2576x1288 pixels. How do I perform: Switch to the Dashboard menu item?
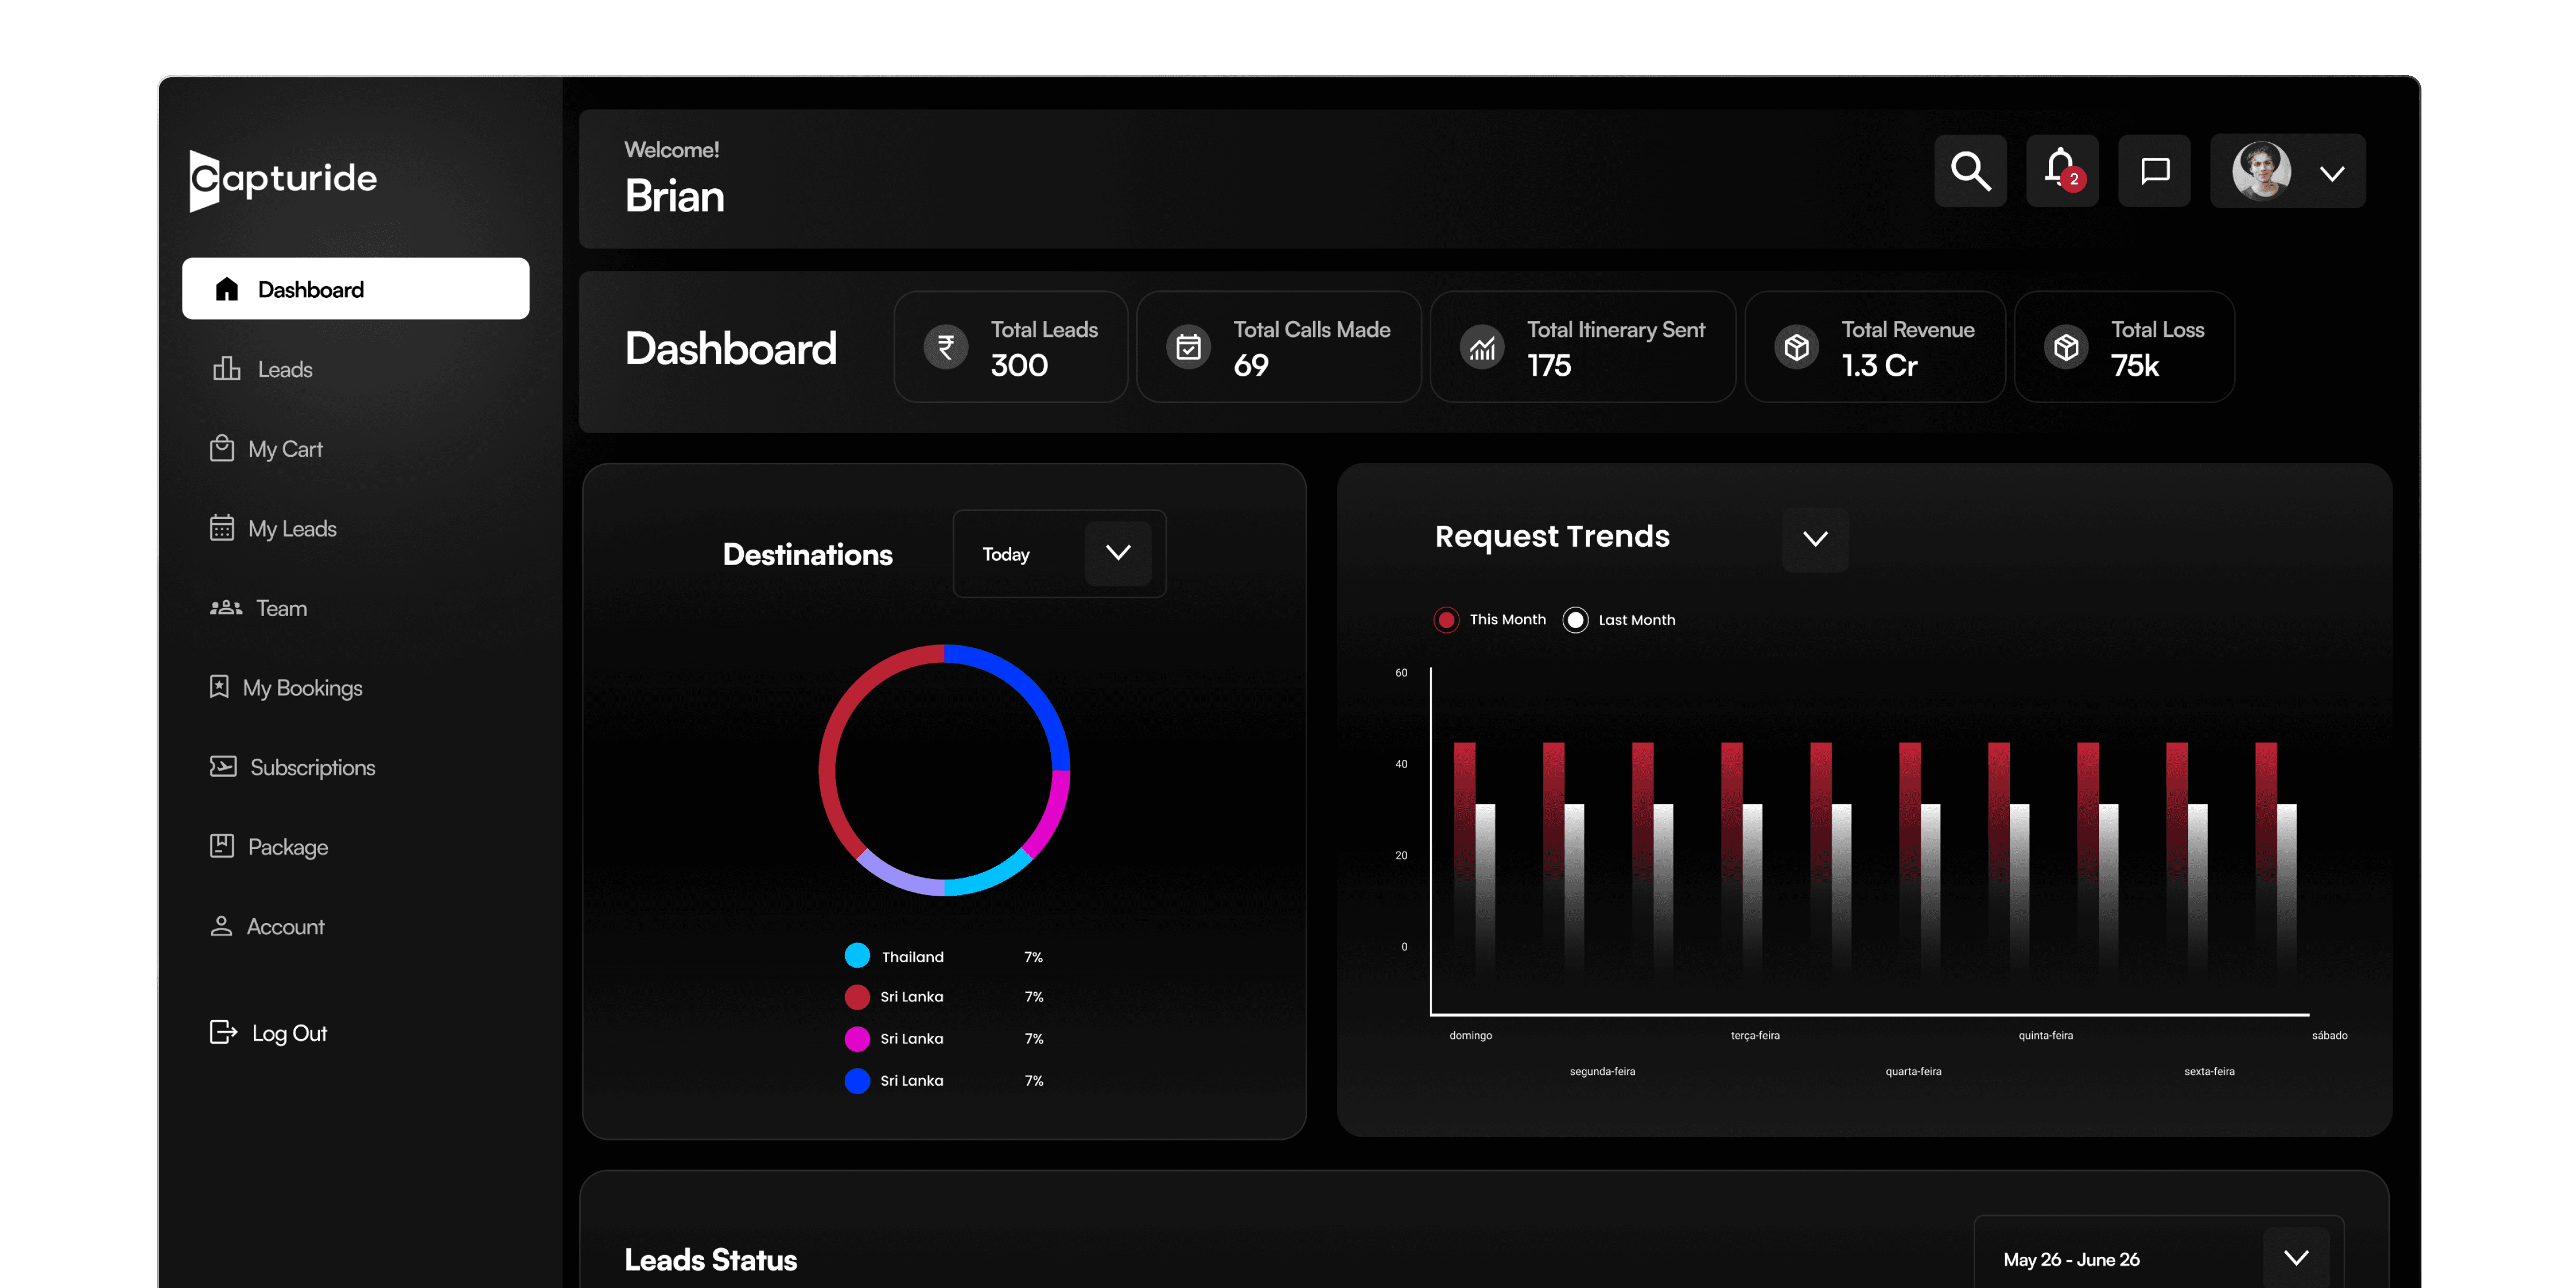310,288
